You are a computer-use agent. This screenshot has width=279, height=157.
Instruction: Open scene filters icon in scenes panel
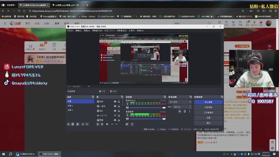pos(78,124)
